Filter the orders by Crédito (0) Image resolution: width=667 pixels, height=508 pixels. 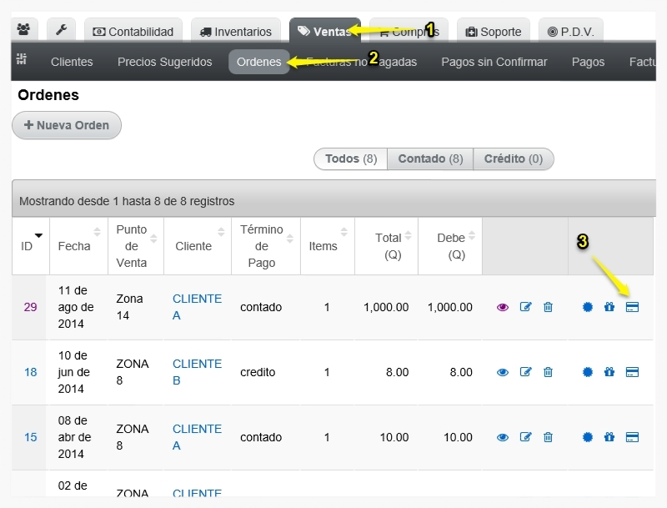[513, 158]
